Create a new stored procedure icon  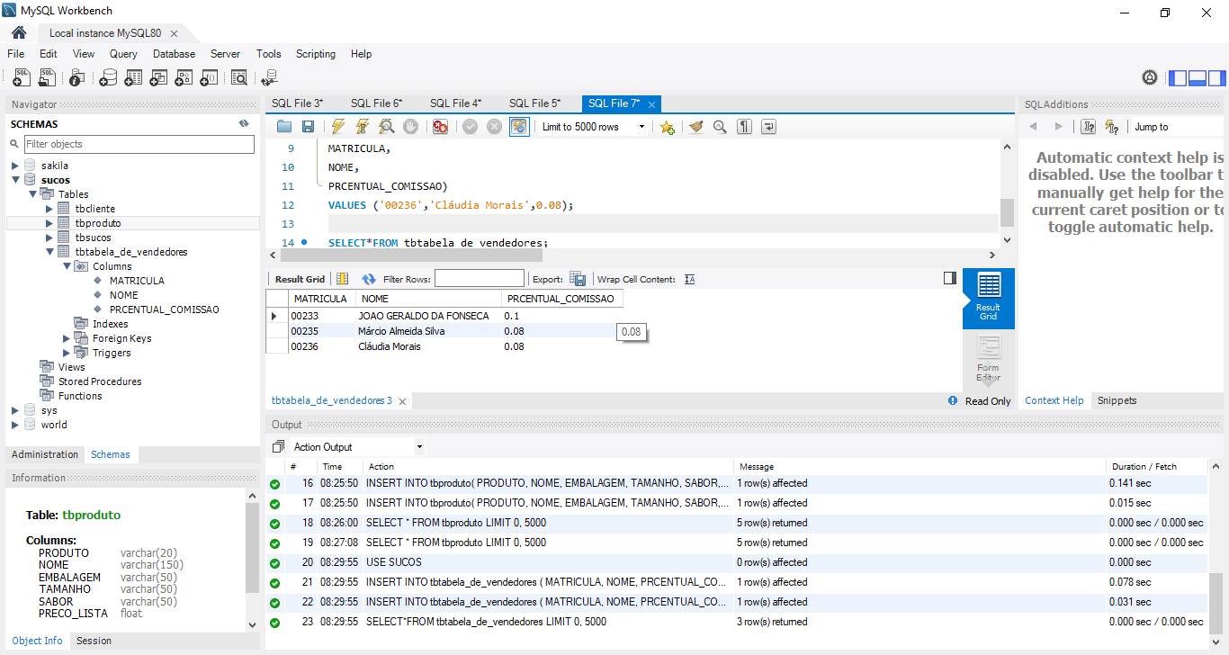click(x=184, y=78)
